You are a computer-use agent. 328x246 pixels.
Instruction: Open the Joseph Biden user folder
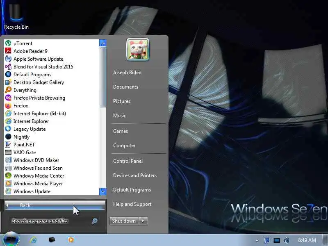pyautogui.click(x=127, y=73)
